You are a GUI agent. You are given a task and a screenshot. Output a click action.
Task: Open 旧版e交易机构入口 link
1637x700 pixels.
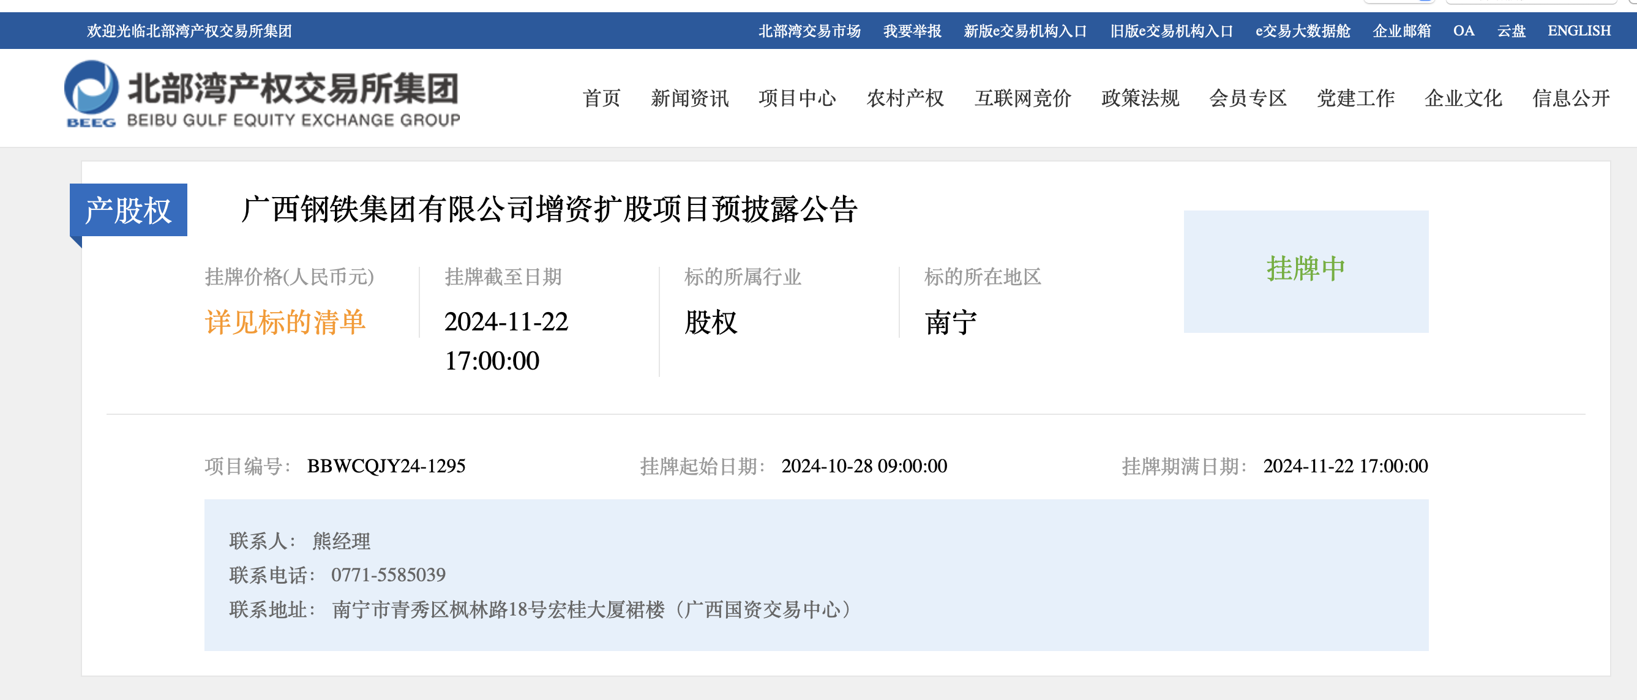(x=1171, y=31)
